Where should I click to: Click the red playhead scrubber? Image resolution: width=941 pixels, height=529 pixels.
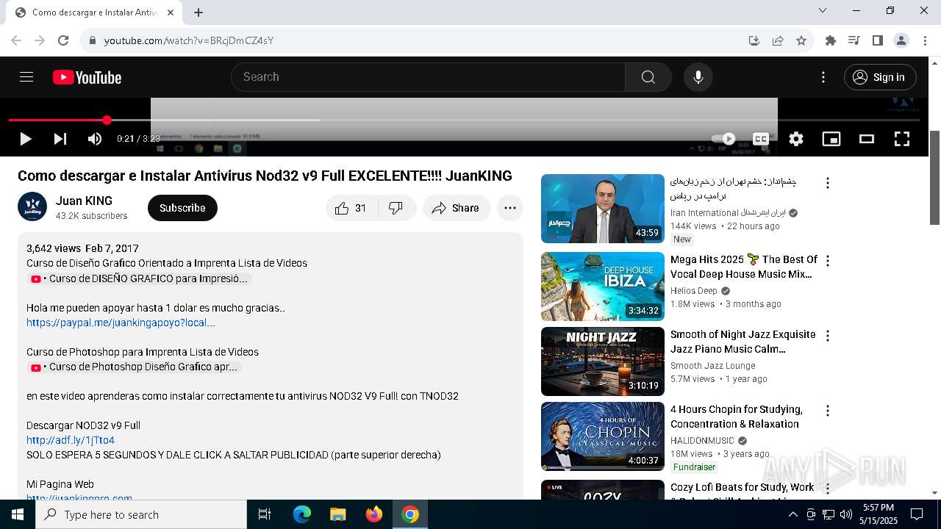point(107,120)
